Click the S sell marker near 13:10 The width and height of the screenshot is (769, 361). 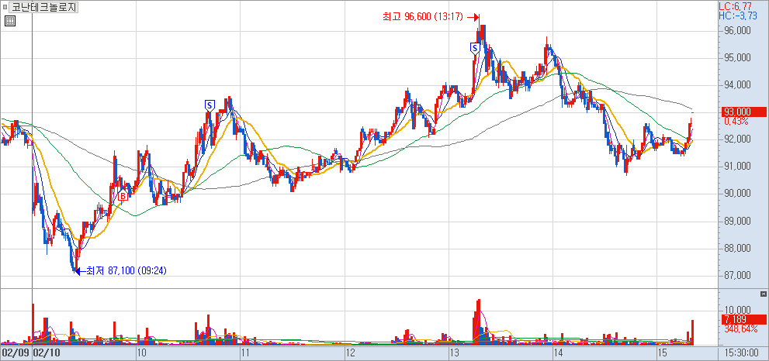pyautogui.click(x=474, y=48)
